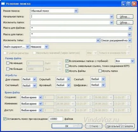Click into the 'Исключить типы' input field

63,40
